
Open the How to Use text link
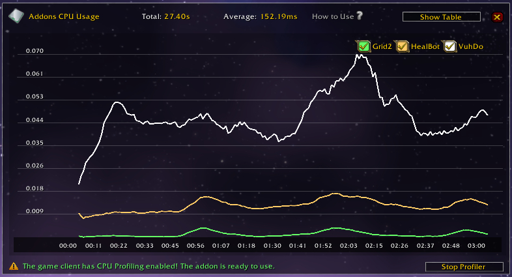click(x=333, y=16)
